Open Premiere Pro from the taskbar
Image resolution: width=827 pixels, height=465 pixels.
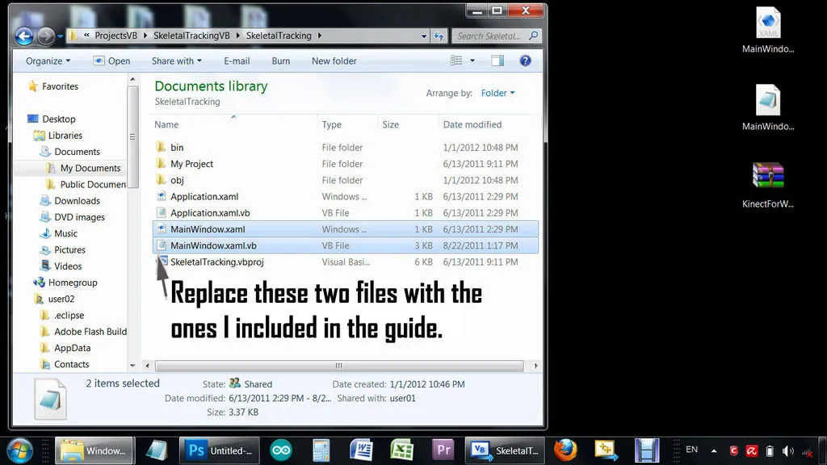click(443, 450)
